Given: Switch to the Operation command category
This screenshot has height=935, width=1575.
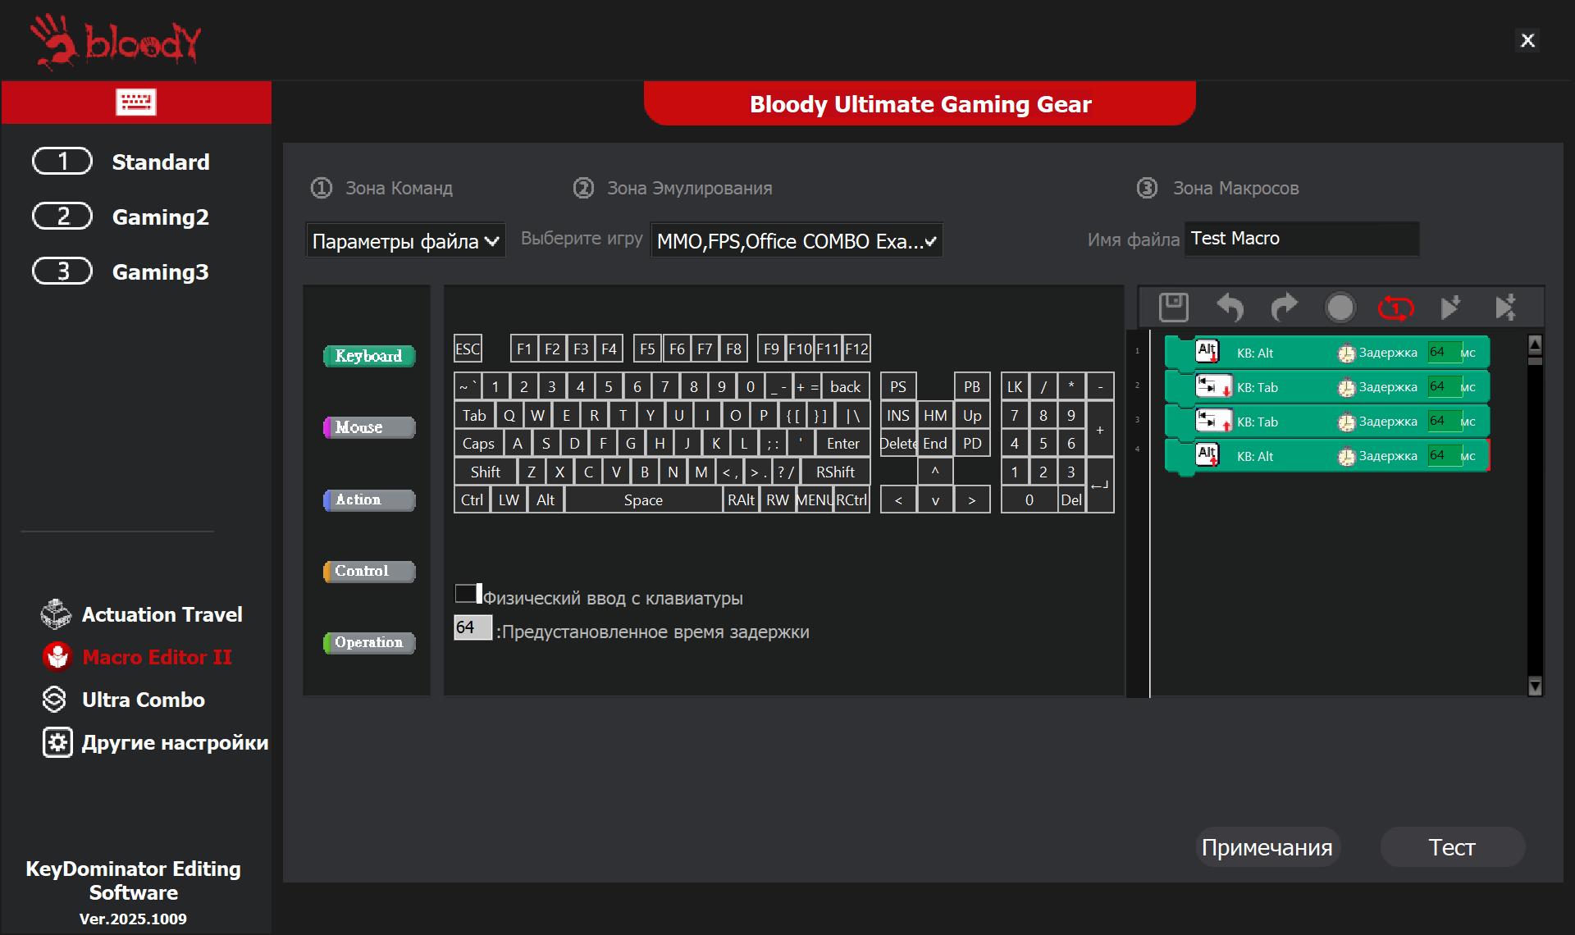Looking at the screenshot, I should 370,642.
